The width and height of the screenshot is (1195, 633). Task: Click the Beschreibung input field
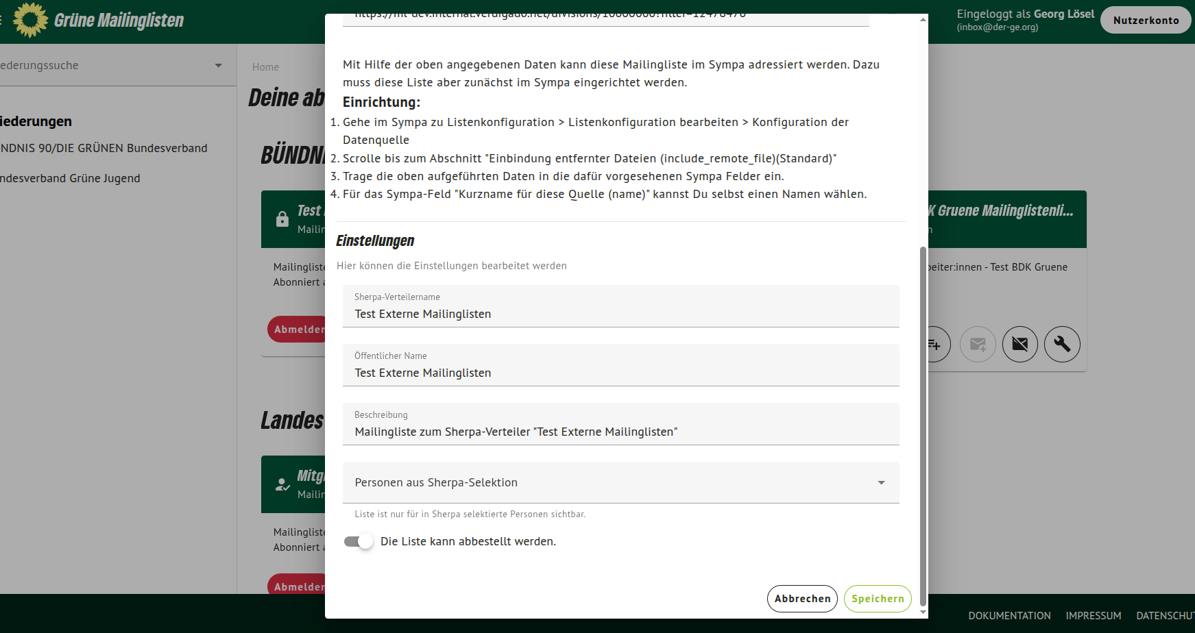point(621,424)
